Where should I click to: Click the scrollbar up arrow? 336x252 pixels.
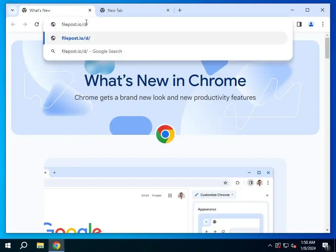[327, 35]
